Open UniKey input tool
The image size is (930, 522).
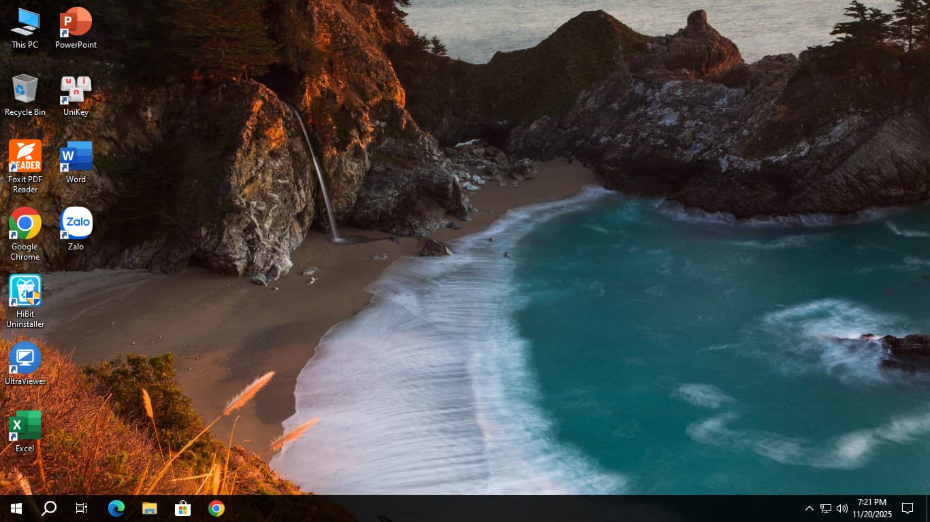point(76,88)
